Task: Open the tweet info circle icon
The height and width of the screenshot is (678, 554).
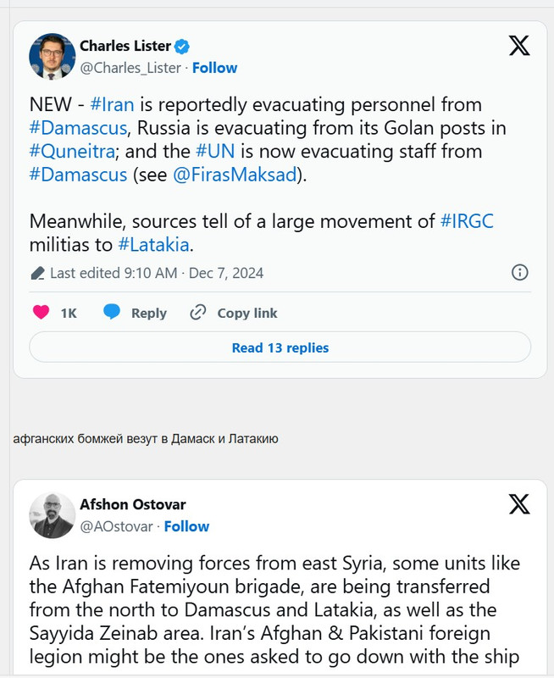Action: click(520, 272)
